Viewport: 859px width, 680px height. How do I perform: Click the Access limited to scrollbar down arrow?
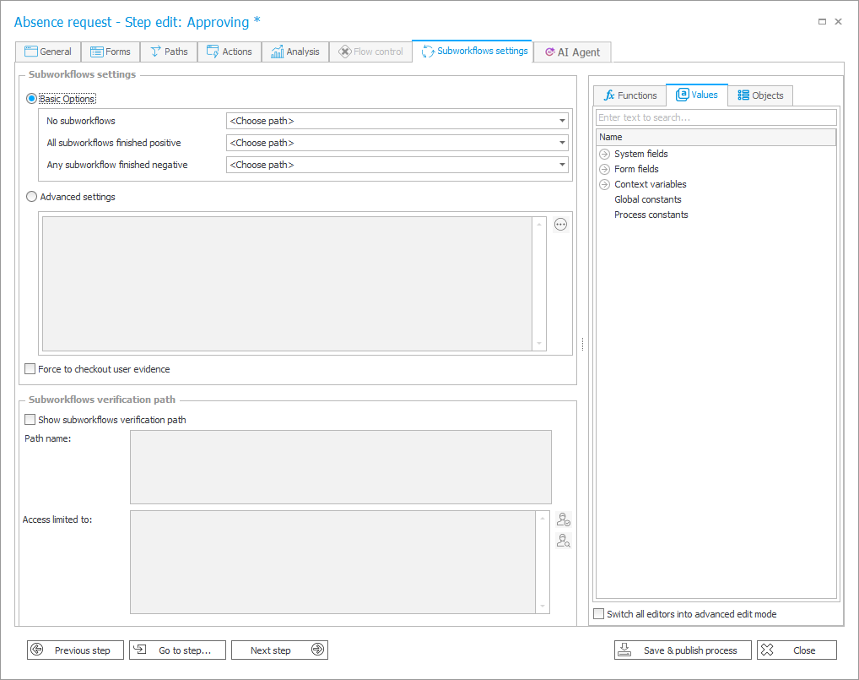point(543,606)
